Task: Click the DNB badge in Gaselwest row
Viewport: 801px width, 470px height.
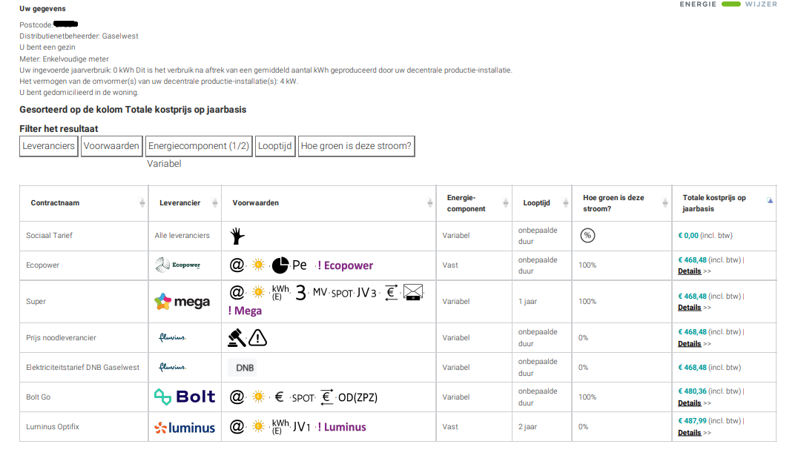Action: (x=245, y=368)
